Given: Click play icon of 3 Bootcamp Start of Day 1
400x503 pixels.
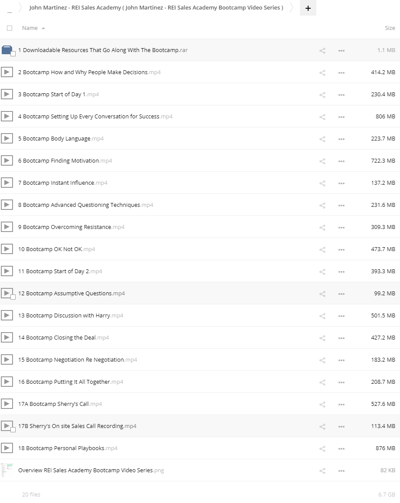Looking at the screenshot, I should click(x=7, y=95).
